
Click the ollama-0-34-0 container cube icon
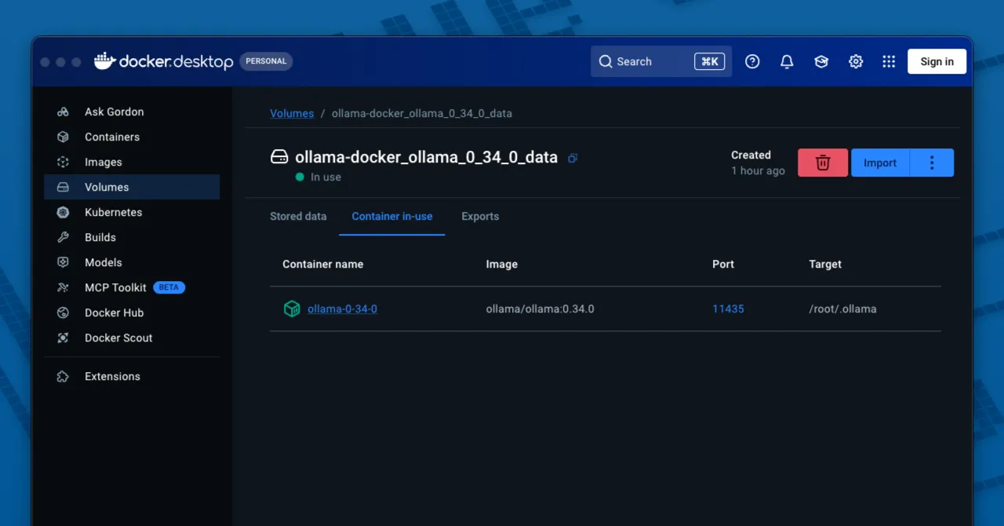click(x=292, y=309)
